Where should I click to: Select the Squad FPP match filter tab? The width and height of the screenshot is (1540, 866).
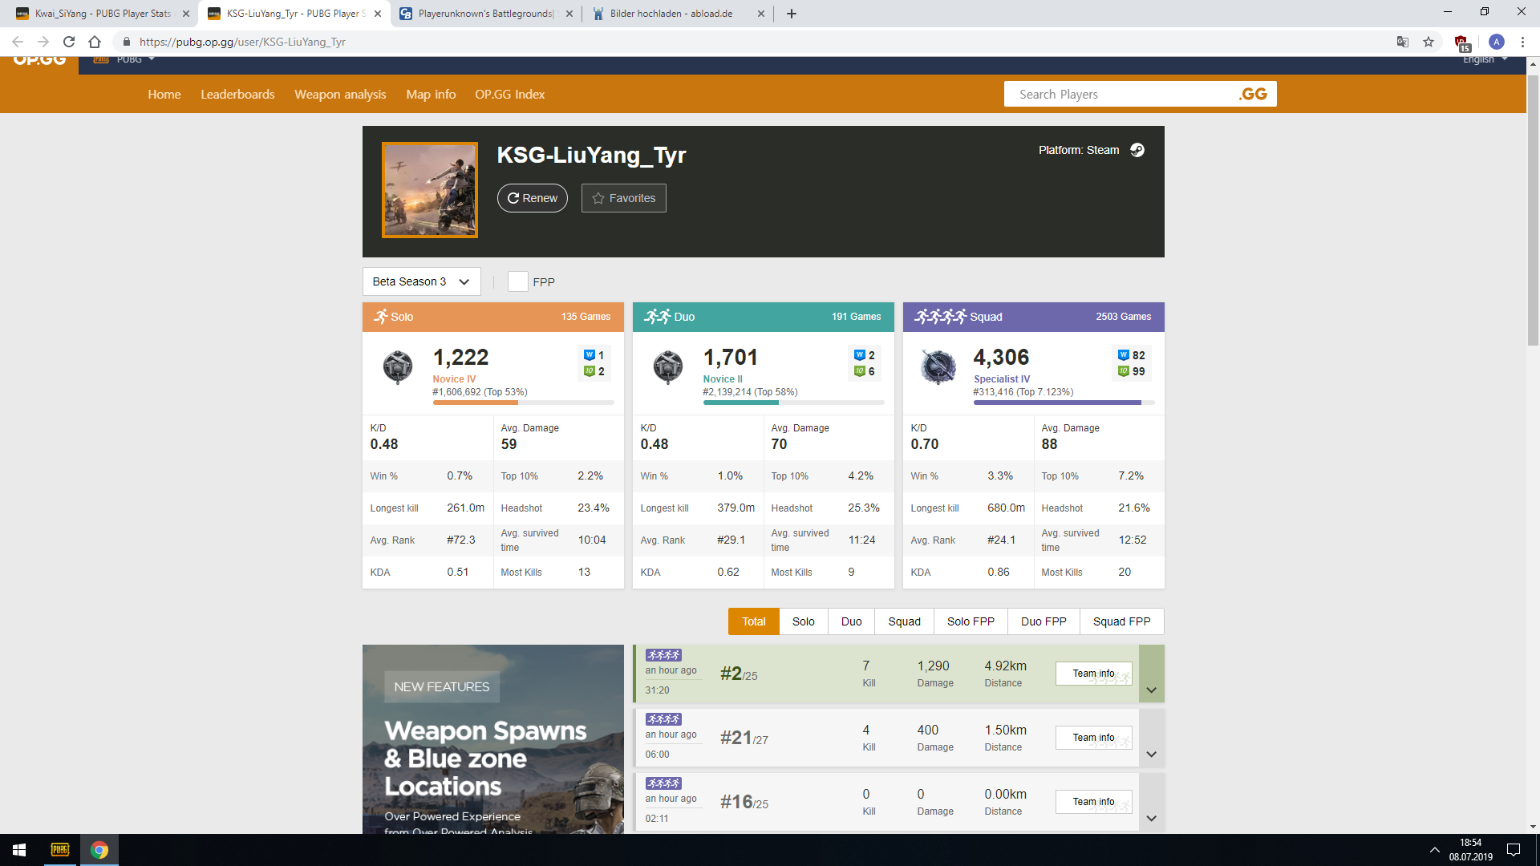pyautogui.click(x=1121, y=621)
